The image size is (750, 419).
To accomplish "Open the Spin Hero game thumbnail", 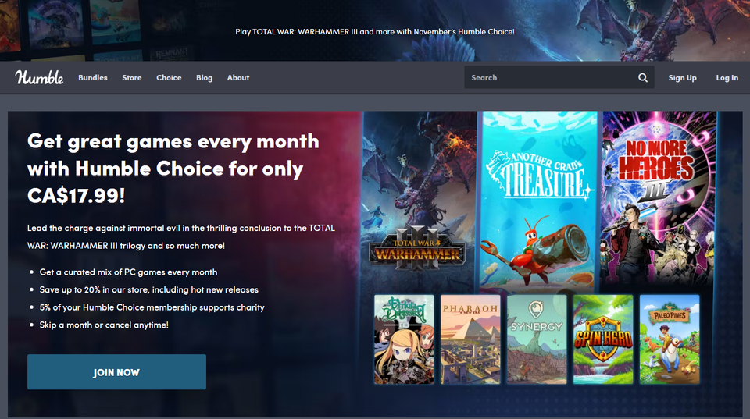I will [603, 339].
